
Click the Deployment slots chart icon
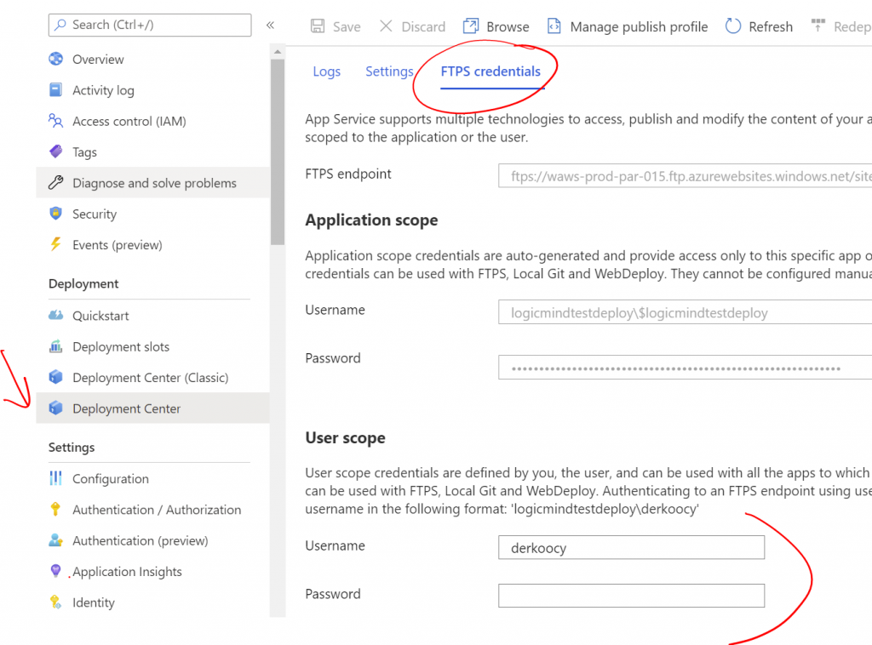coord(55,346)
